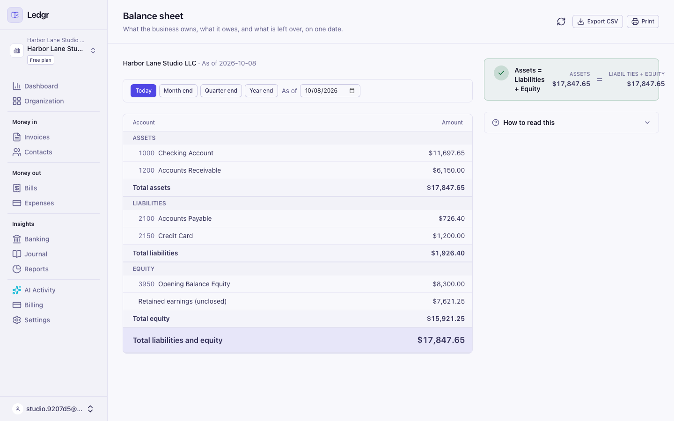
Task: Expand the How to read this panel
Action: (x=571, y=123)
